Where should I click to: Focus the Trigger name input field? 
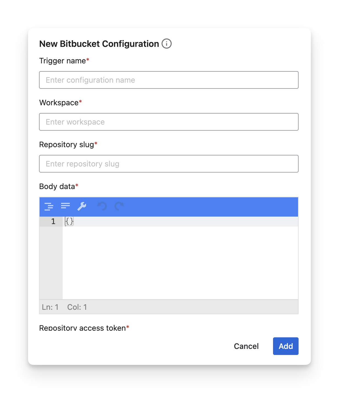tap(169, 80)
